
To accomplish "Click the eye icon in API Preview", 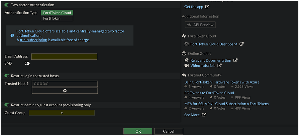I will coord(189,25).
